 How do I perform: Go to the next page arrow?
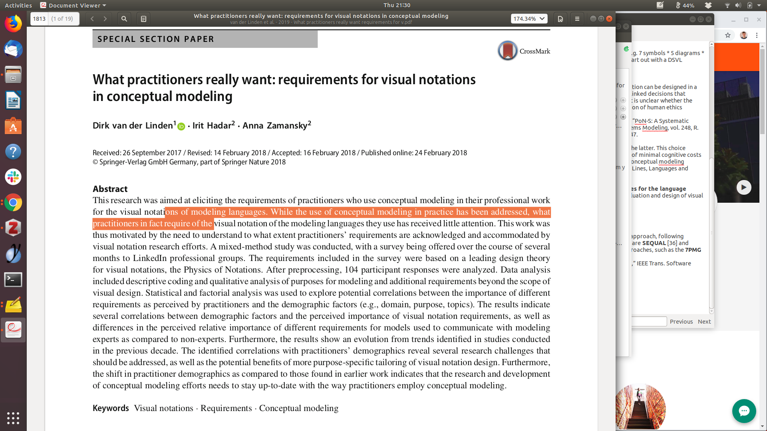(105, 19)
